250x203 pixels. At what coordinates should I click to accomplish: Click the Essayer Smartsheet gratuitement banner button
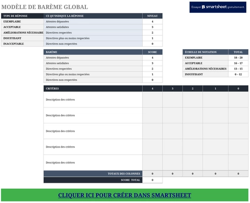click(218, 7)
